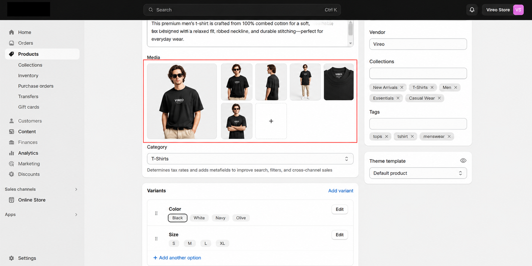Open Inventory in sidebar
532x266 pixels.
pos(28,75)
